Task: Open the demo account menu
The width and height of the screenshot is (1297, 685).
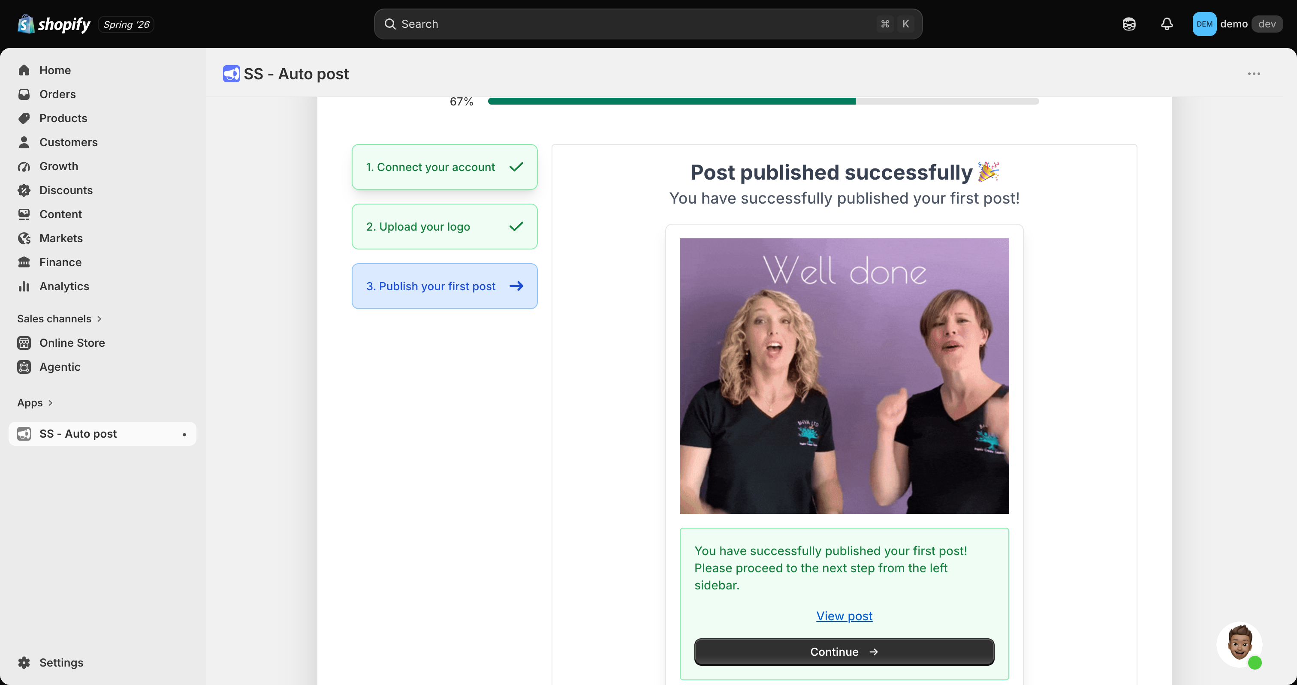Action: click(1237, 24)
